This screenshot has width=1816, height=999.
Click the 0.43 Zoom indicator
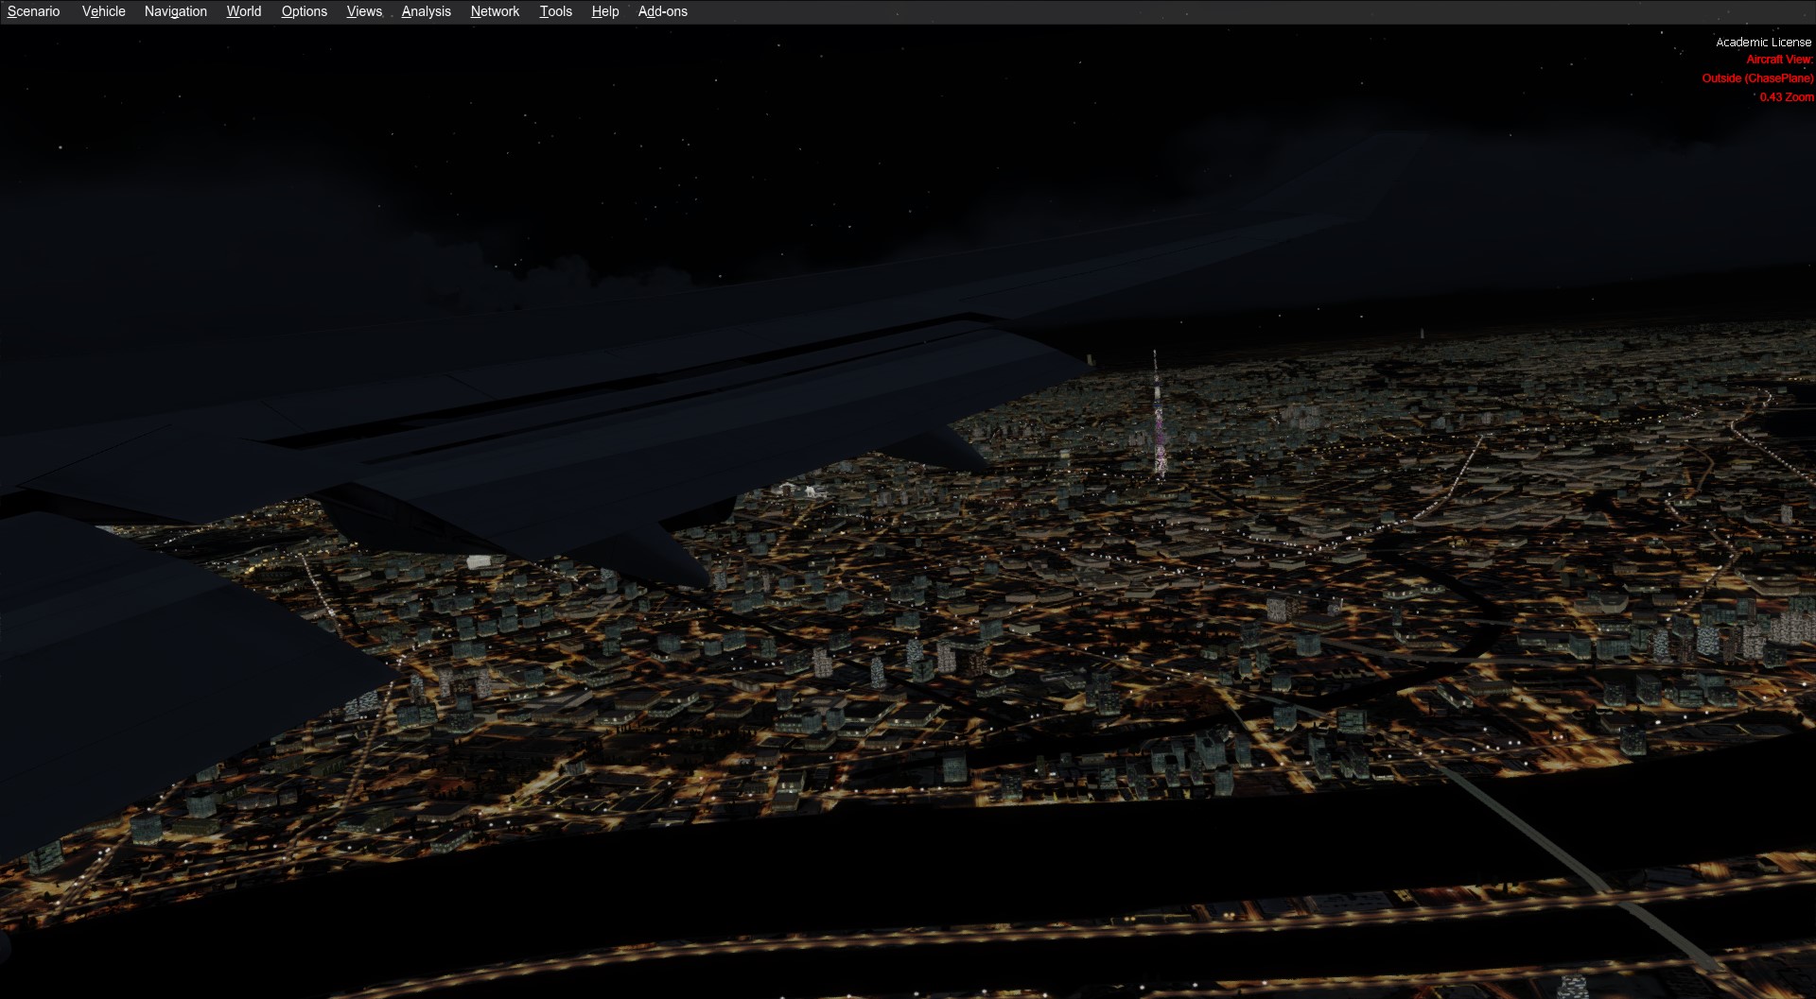[1786, 97]
